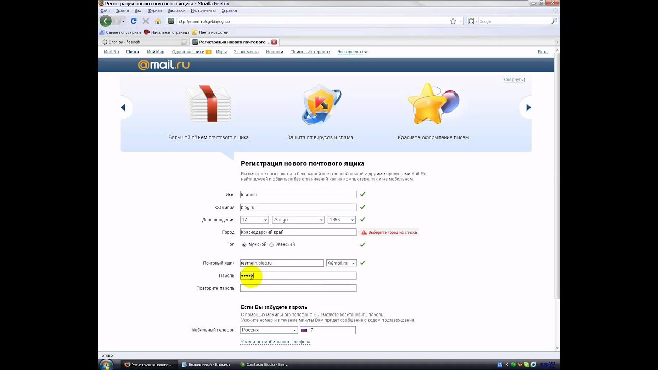Viewport: 658px width, 370px height.
Task: Collapse promo with Свернуть link
Action: point(515,80)
